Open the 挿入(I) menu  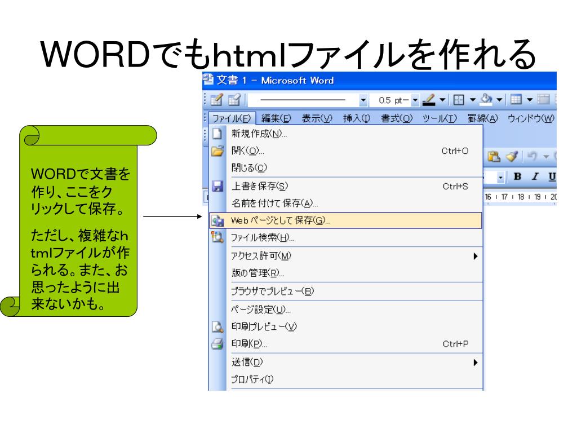click(x=357, y=118)
